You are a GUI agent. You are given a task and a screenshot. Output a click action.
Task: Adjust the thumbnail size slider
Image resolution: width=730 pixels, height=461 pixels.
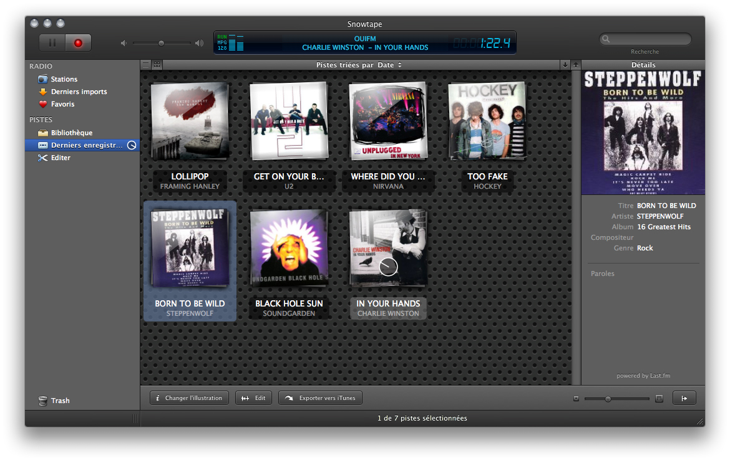608,399
